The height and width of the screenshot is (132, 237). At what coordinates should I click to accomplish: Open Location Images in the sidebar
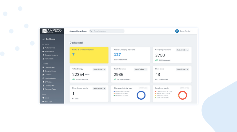[x=50, y=78]
